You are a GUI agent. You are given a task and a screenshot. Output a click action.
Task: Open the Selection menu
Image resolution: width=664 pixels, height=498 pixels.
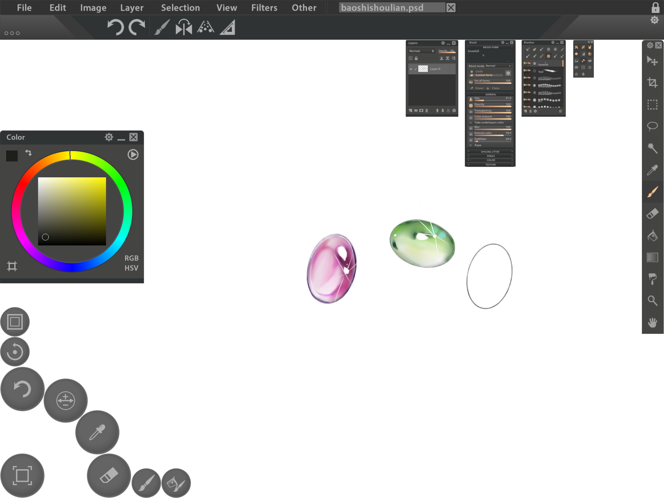[180, 8]
